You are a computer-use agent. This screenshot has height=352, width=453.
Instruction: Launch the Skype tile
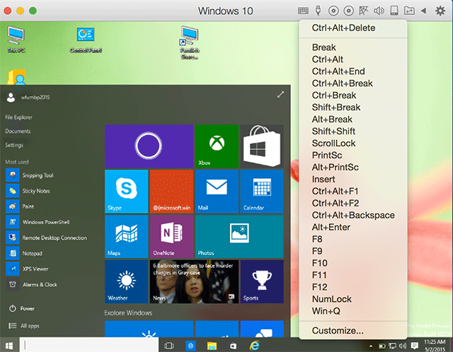coord(126,192)
